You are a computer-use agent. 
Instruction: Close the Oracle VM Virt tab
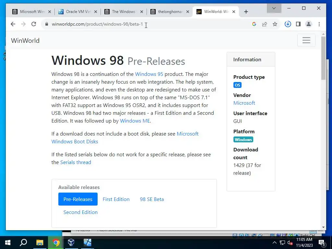point(96,12)
